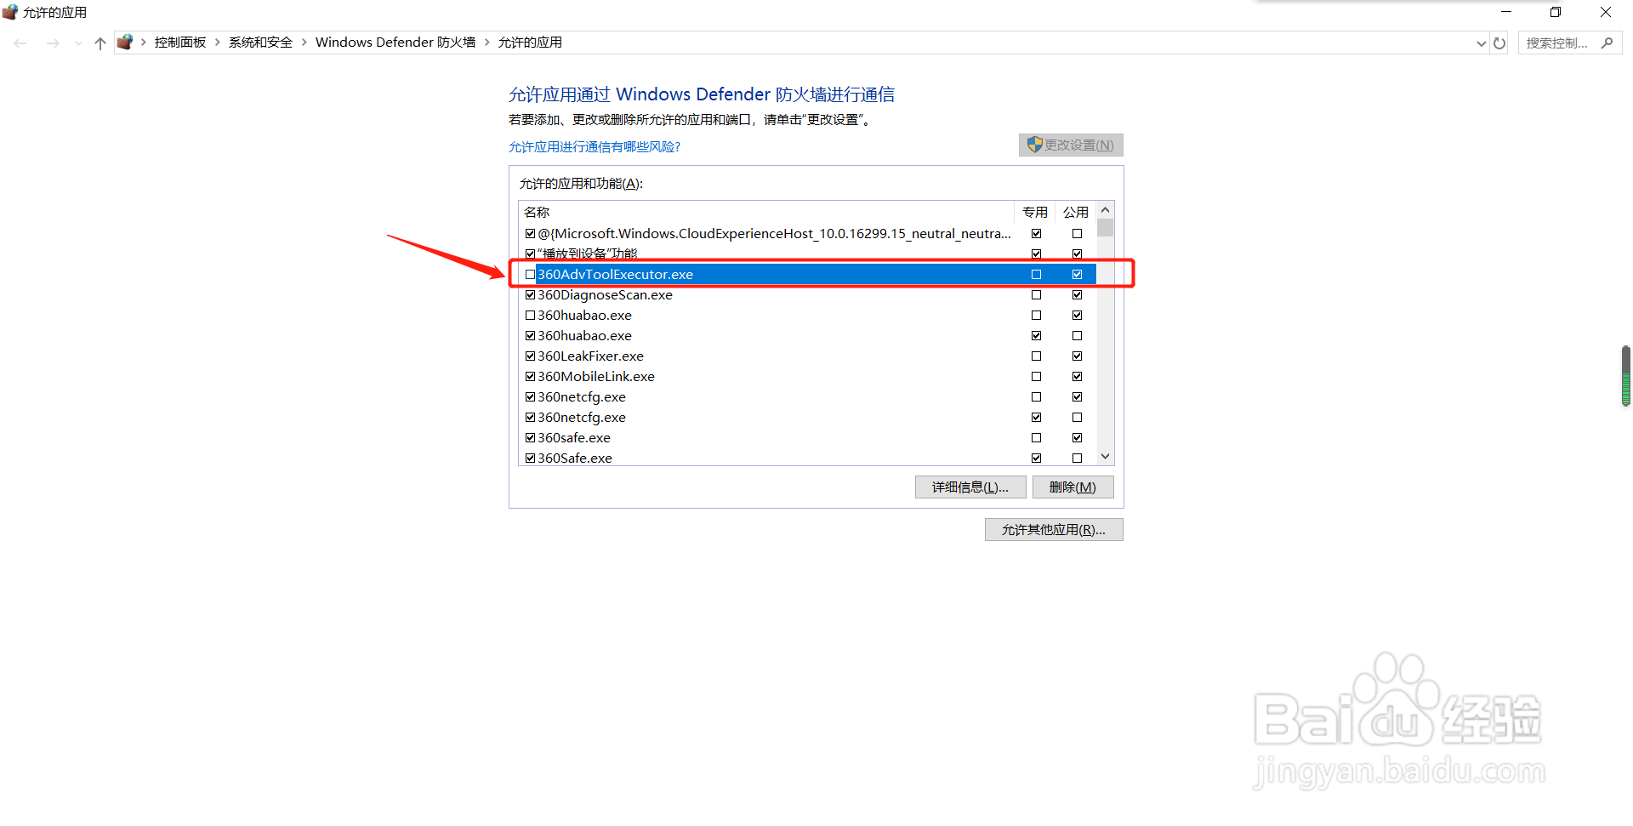Open 详细信息(L)... details button
1633x826 pixels.
[970, 487]
